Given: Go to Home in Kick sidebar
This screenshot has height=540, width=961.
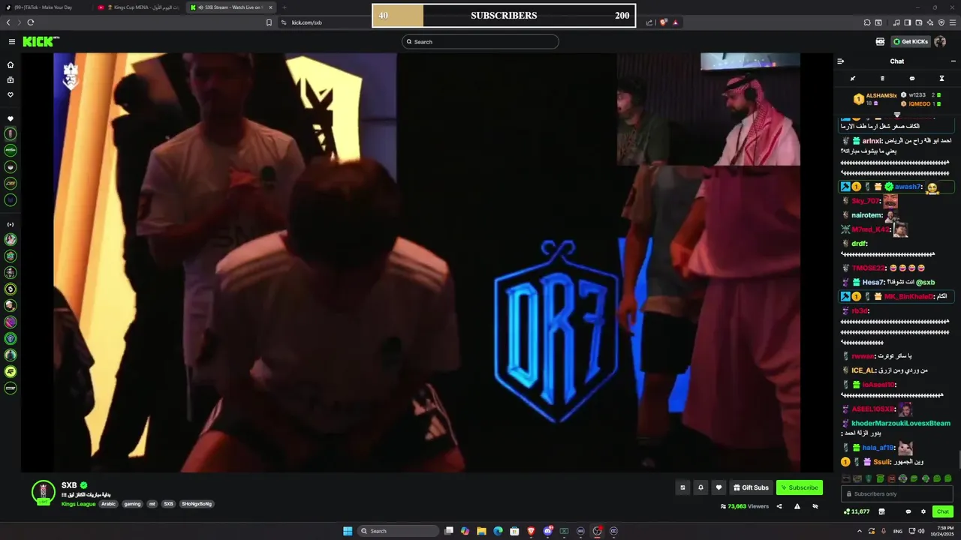Looking at the screenshot, I should coord(11,65).
